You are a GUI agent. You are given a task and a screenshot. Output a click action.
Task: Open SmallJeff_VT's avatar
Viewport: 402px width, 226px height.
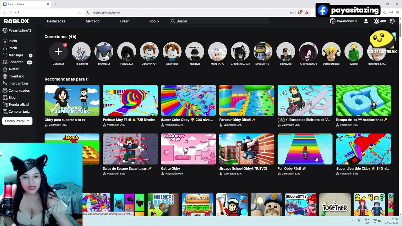[x=263, y=51]
